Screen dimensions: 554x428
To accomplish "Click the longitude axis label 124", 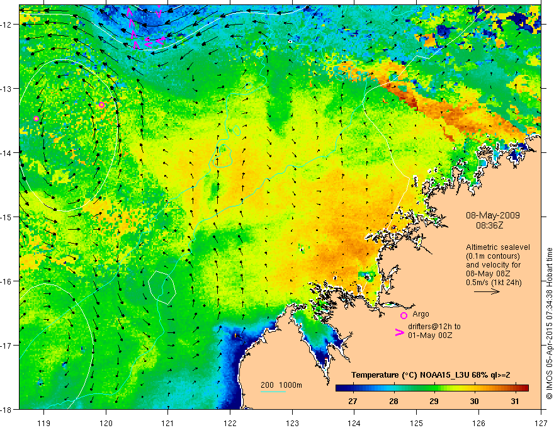I will (x=354, y=423).
